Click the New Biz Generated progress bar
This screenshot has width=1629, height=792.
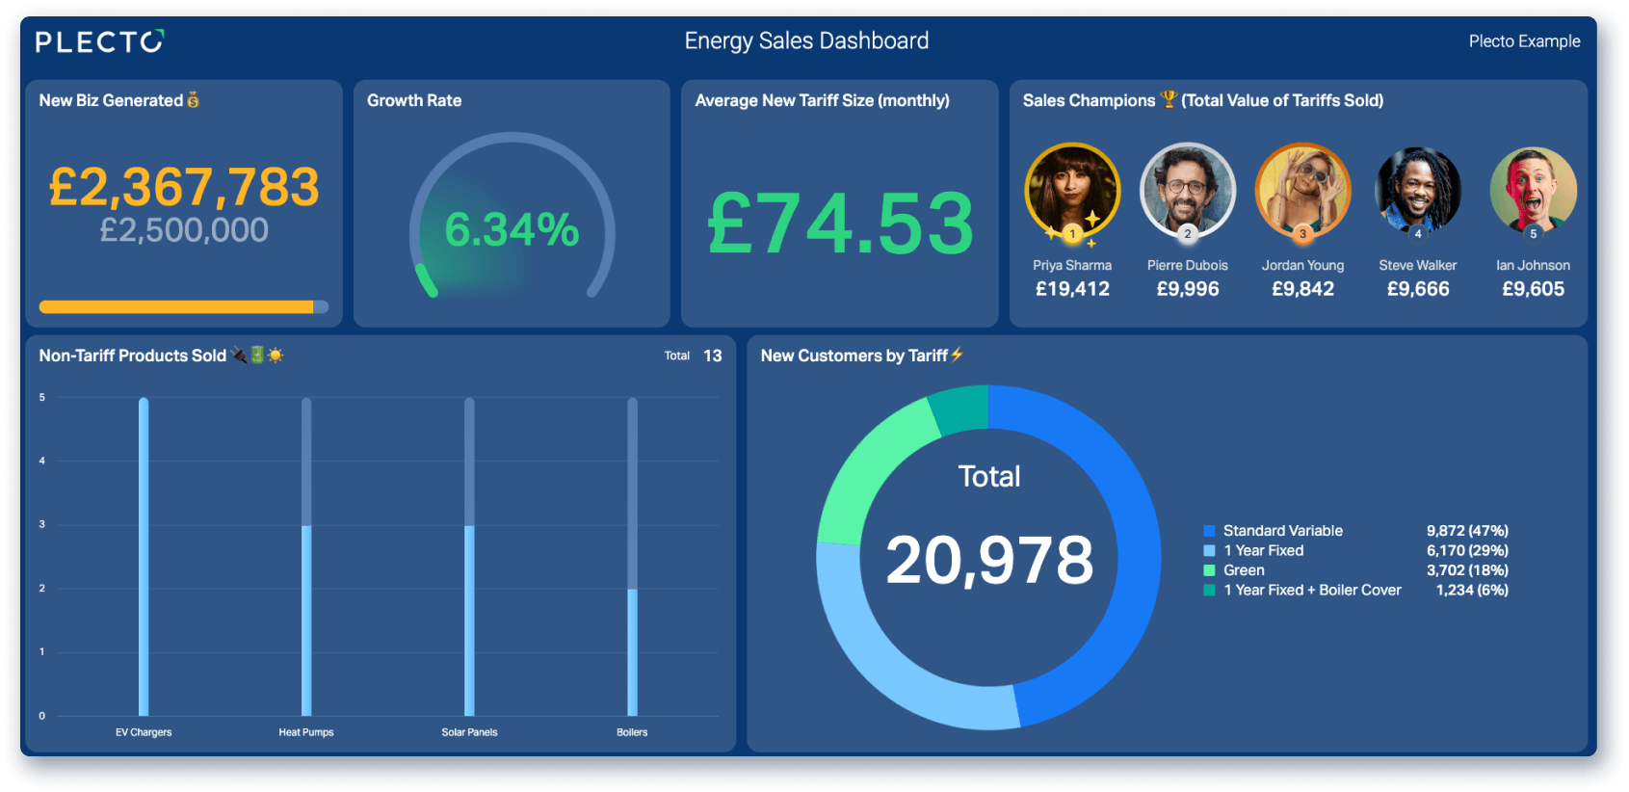184,307
